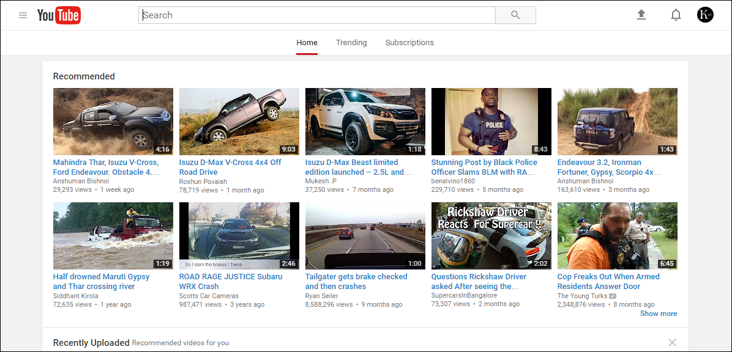Open title link 'Half drowned Maruti Gypsy'
732x352 pixels.
[x=102, y=282]
